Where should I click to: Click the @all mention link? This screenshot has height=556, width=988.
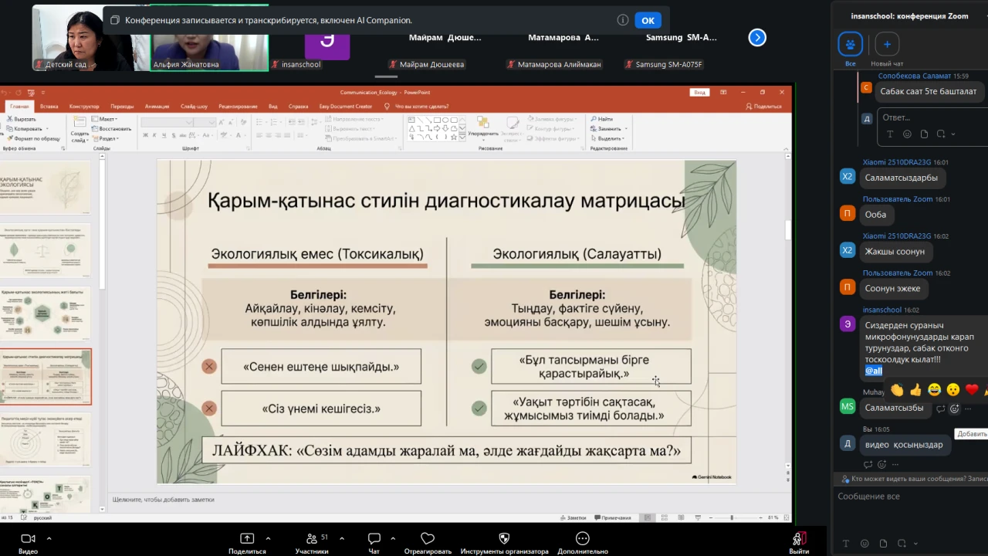coord(874,371)
